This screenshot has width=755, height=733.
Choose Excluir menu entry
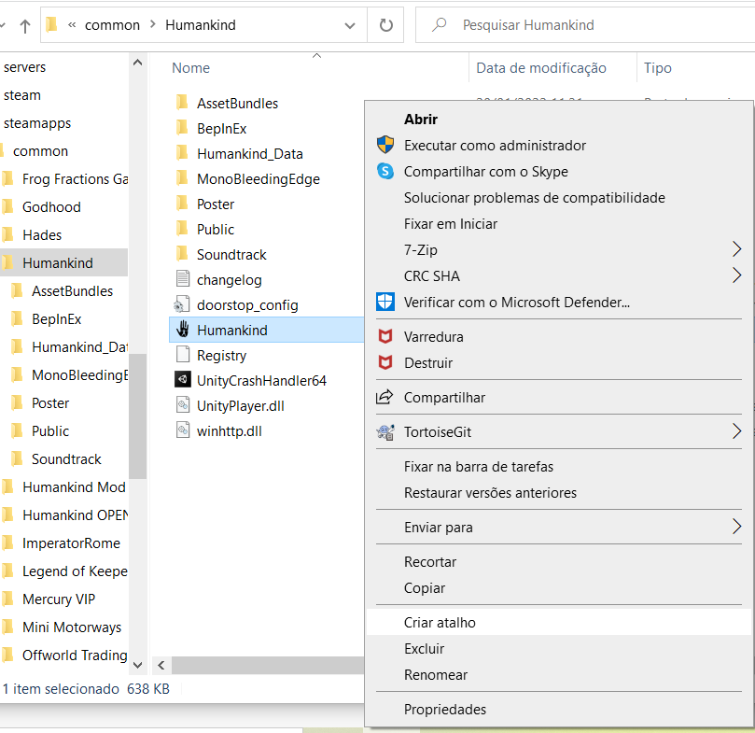coord(558,649)
